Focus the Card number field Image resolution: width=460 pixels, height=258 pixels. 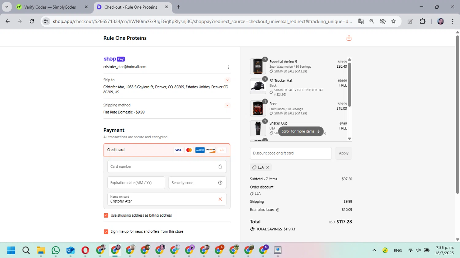(x=167, y=166)
